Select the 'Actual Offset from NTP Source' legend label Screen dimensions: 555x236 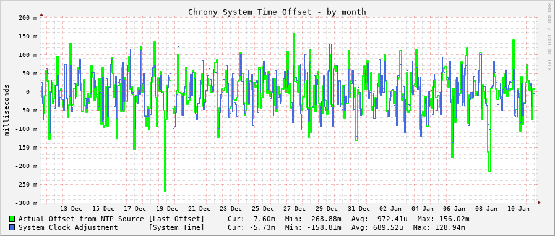coord(81,219)
